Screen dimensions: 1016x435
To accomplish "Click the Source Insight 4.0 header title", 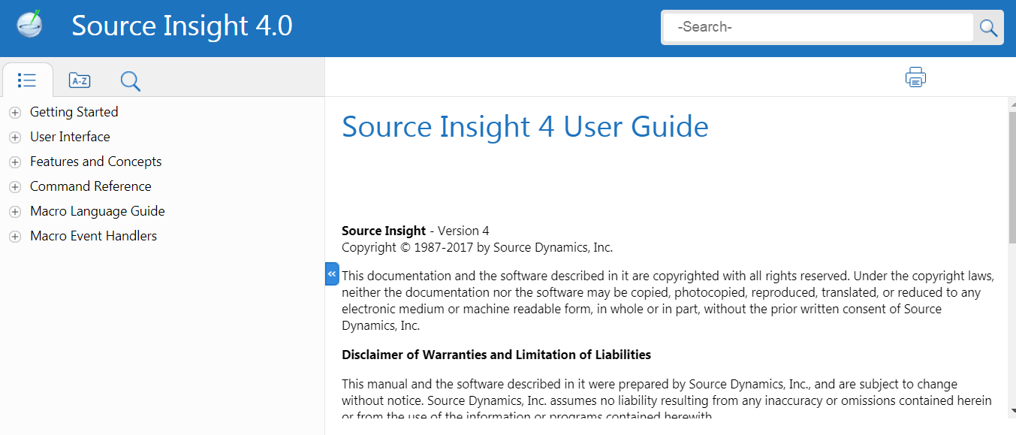I will pos(182,26).
